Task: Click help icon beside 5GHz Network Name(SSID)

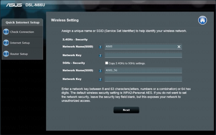Action: coord(100,71)
